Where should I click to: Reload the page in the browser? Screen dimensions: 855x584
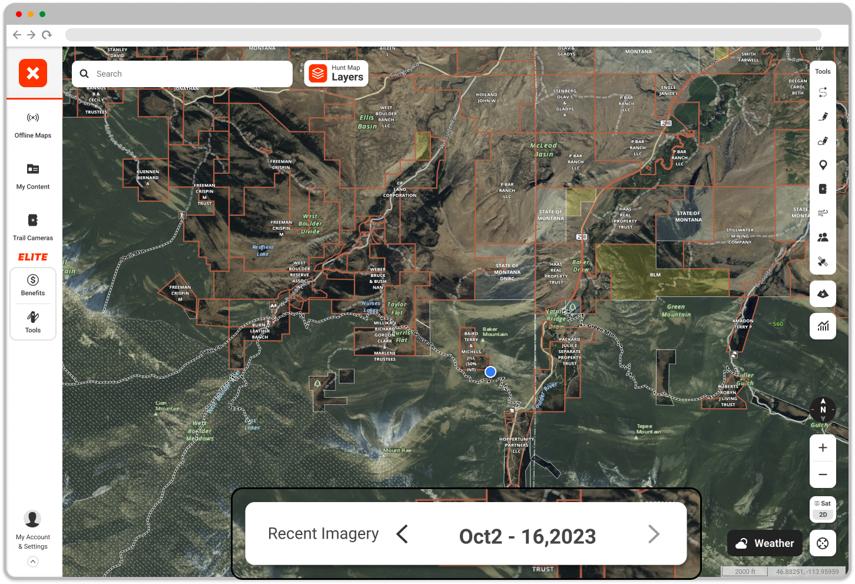click(x=47, y=35)
